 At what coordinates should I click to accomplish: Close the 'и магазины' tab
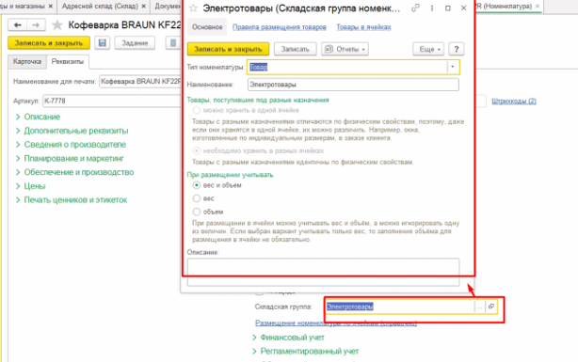click(51, 7)
